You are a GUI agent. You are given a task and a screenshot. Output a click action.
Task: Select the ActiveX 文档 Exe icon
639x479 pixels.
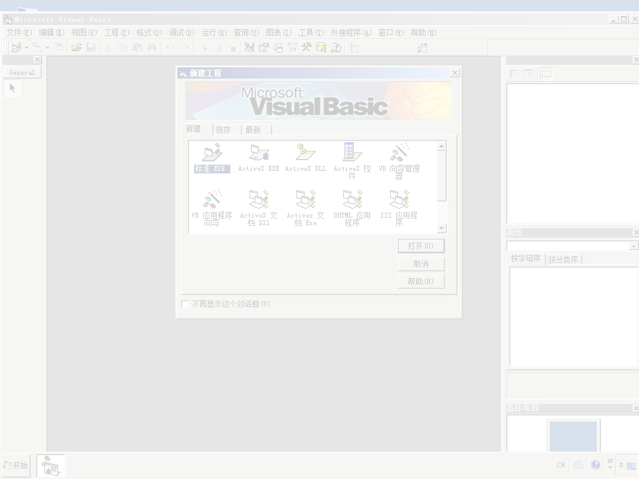coord(306,208)
